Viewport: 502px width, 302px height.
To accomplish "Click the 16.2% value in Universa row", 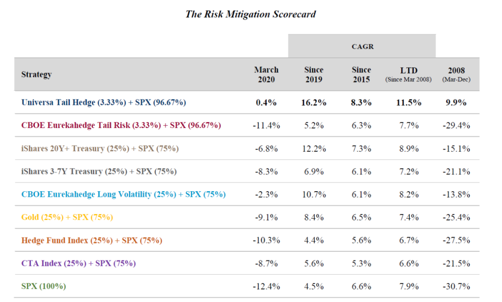I will tap(314, 102).
